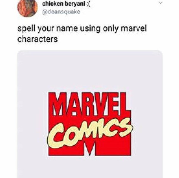
Task: Click the word "using" in the tweet
Action: tap(90, 29)
